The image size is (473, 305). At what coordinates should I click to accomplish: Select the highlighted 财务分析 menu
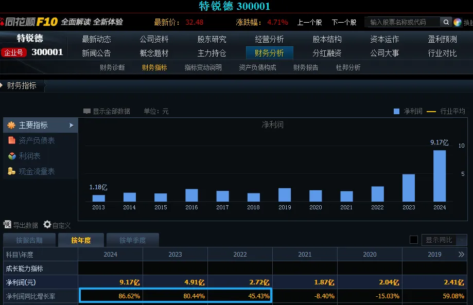click(269, 53)
